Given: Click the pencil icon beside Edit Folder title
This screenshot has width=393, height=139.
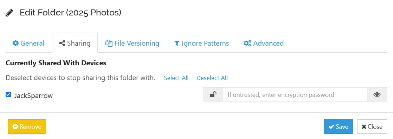Looking at the screenshot, I should click(9, 13).
